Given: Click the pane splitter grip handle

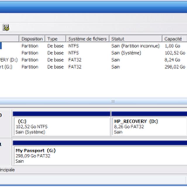Looking at the screenshot, I should (x=113, y=101).
